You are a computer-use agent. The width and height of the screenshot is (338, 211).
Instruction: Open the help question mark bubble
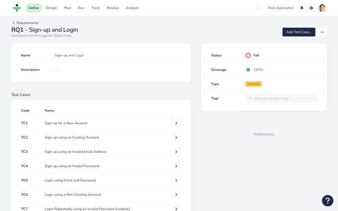(x=327, y=200)
